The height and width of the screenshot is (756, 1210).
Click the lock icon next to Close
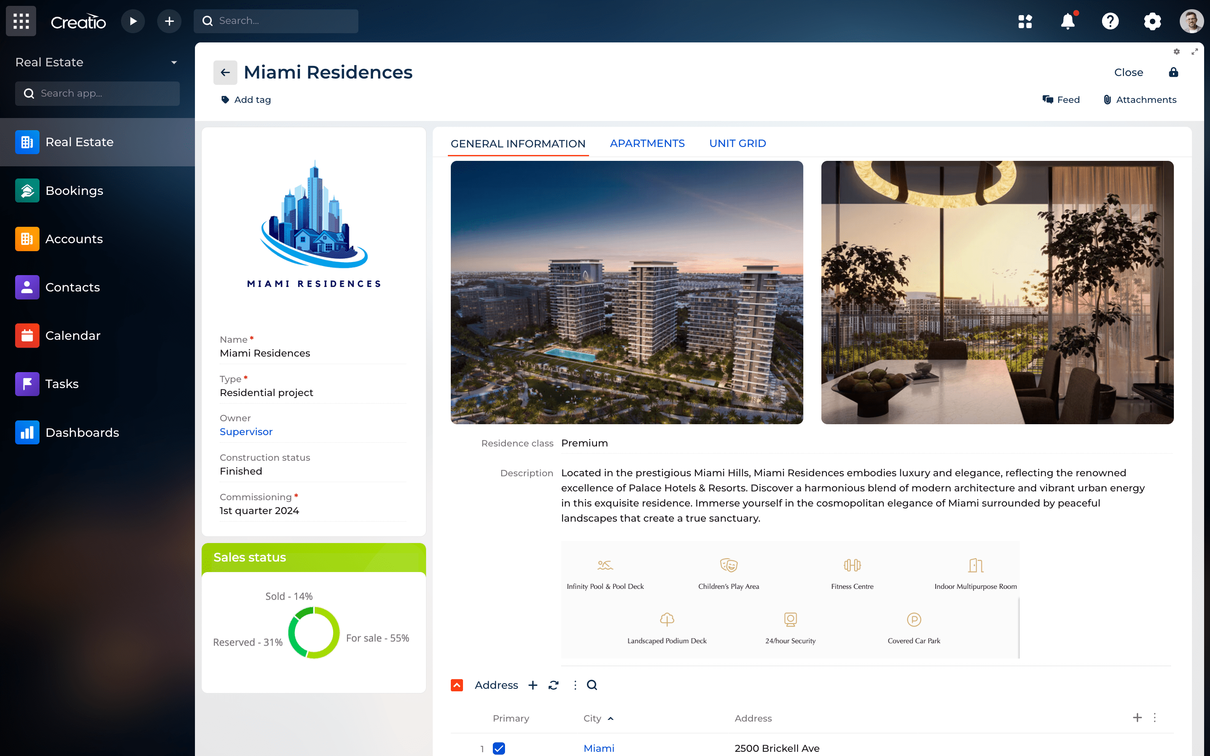pyautogui.click(x=1173, y=73)
